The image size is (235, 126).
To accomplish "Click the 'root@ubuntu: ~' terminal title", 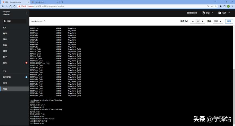I will point(38,21).
